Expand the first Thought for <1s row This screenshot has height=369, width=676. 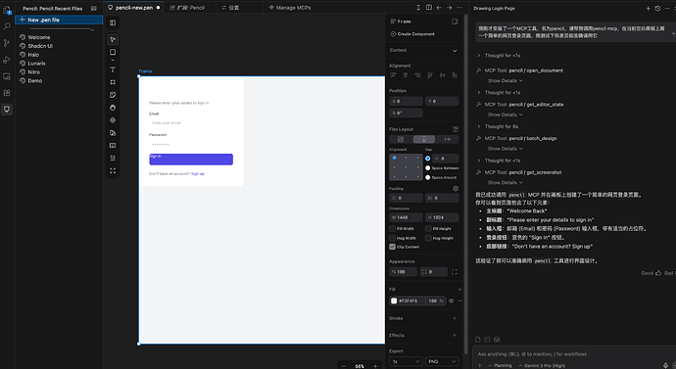500,56
